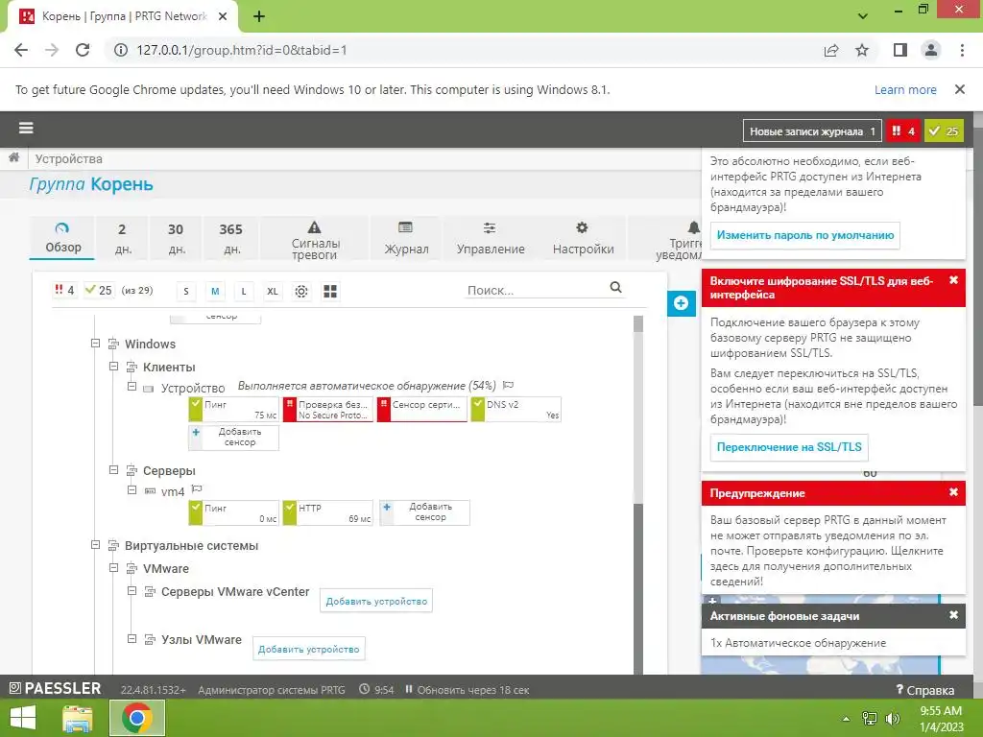The width and height of the screenshot is (983, 737).
Task: Close the SSL/TLS encryption warning
Action: pos(953,280)
